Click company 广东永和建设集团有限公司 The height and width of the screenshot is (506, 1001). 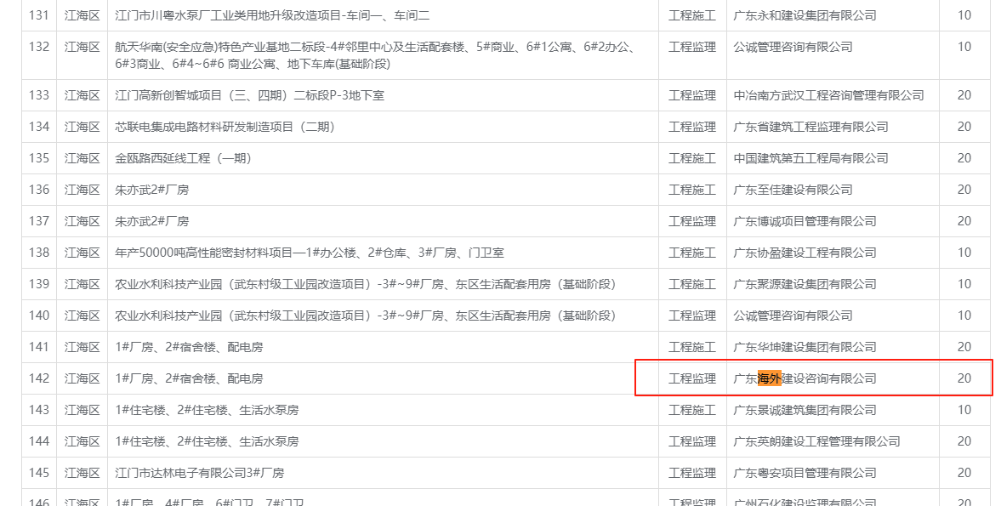pos(805,15)
